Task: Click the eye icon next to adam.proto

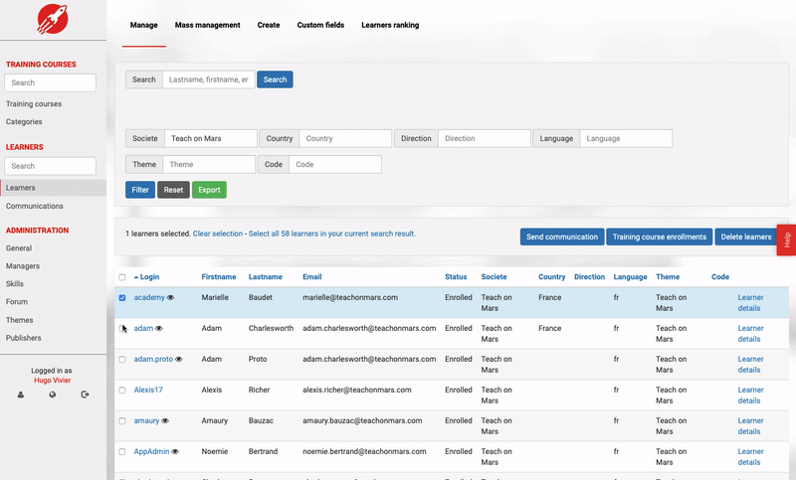Action: pyautogui.click(x=179, y=360)
